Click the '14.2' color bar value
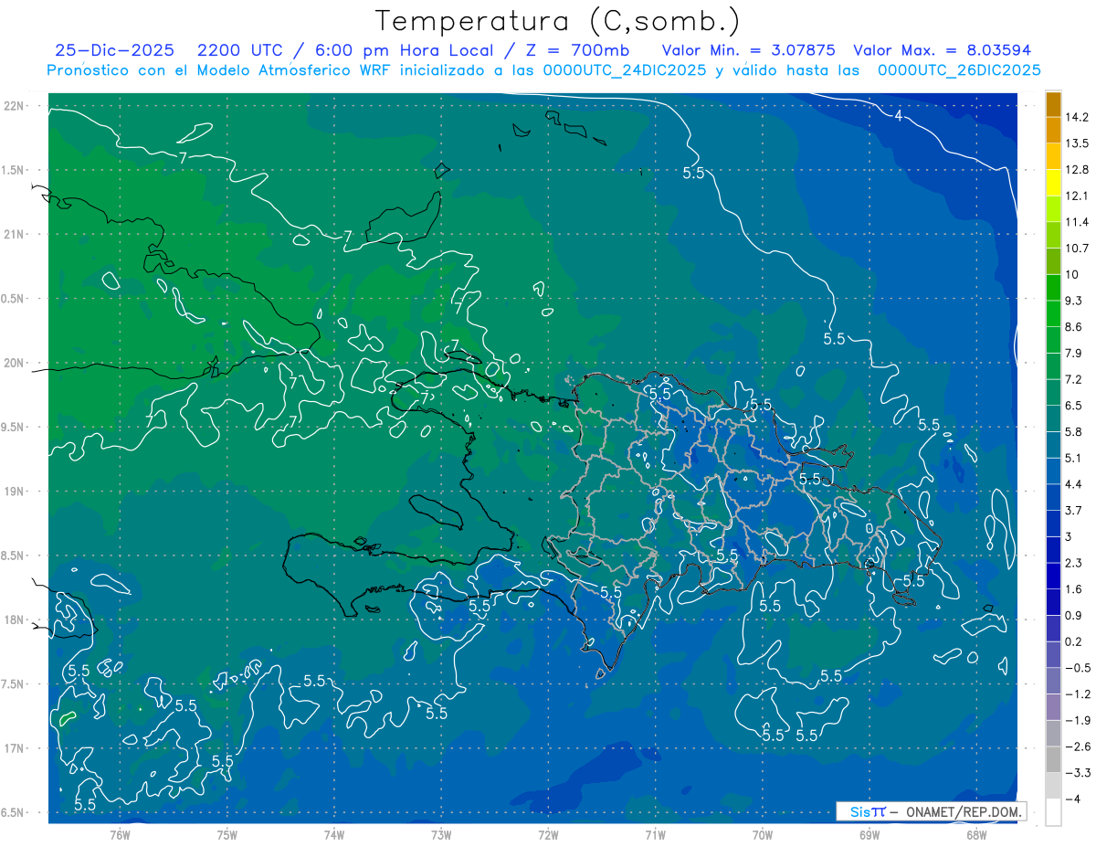Screen dimensions: 1096x847 click(1077, 117)
